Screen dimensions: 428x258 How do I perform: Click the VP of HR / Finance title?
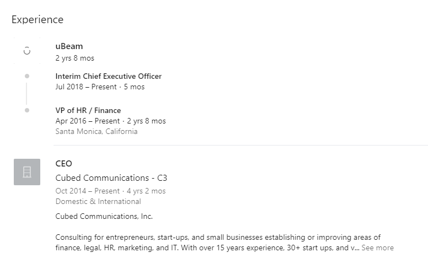click(88, 110)
